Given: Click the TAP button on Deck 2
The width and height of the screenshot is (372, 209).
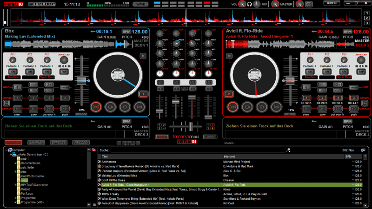Looking at the screenshot, I should tap(361, 72).
